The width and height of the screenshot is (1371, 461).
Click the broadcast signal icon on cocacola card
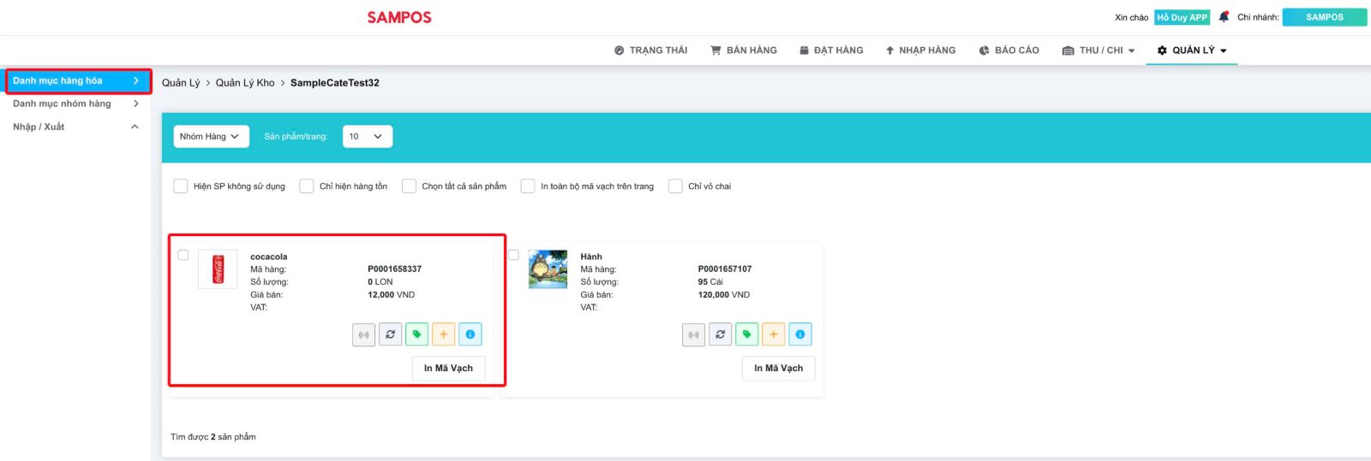click(363, 334)
